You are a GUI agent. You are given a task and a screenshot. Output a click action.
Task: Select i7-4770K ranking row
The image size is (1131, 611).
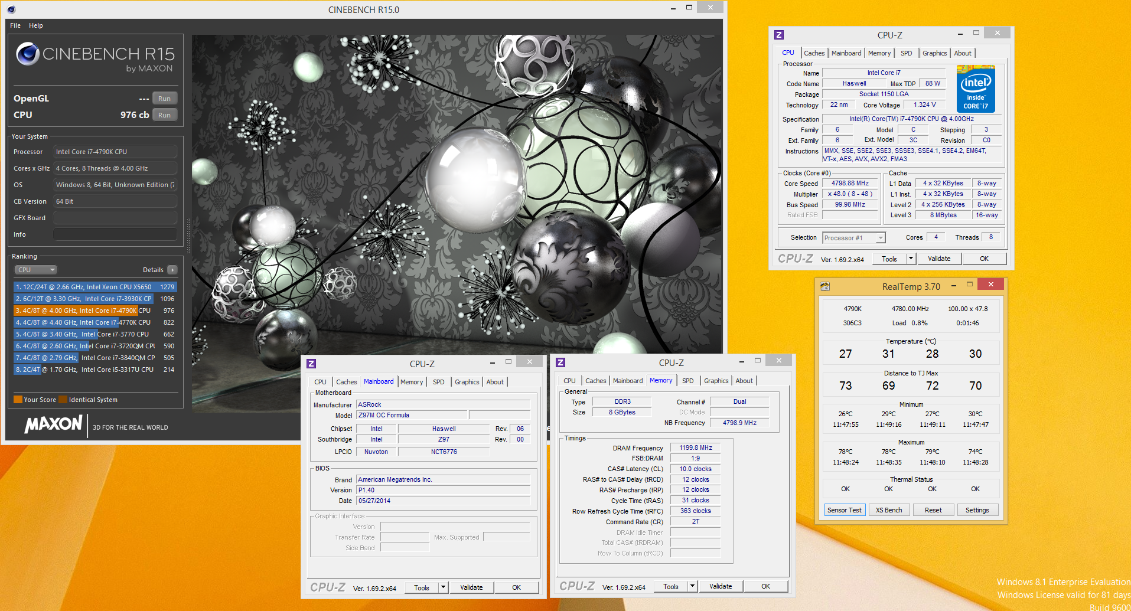pos(95,322)
